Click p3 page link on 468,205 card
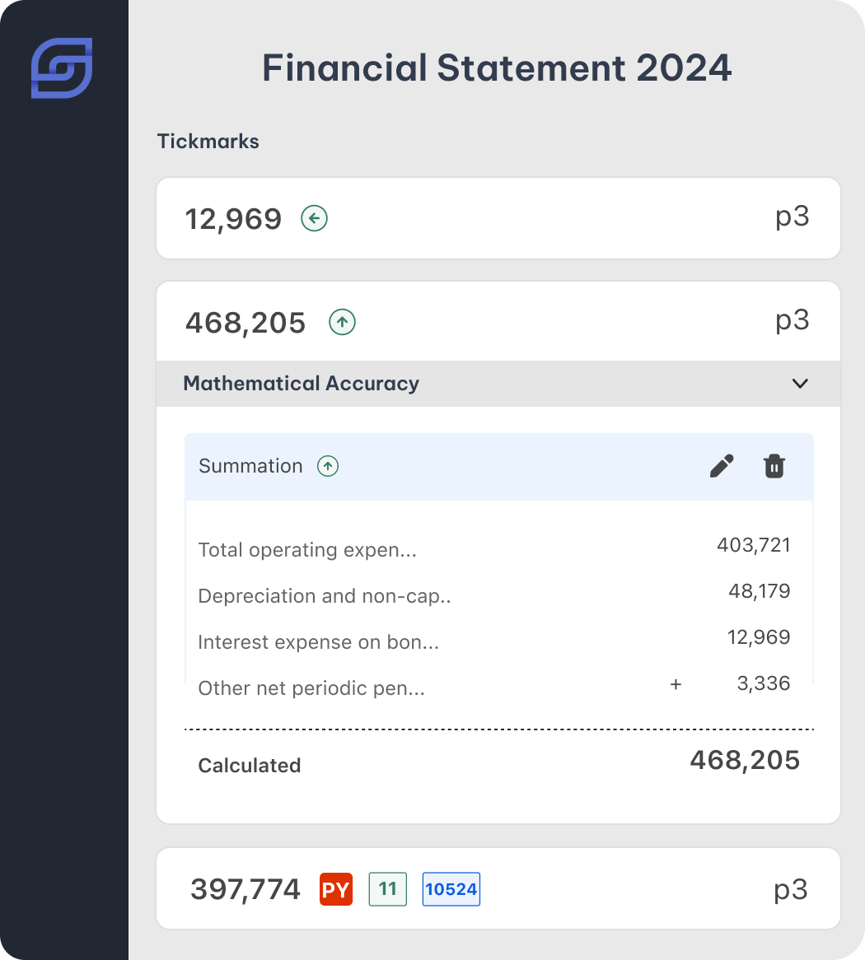 pyautogui.click(x=792, y=321)
